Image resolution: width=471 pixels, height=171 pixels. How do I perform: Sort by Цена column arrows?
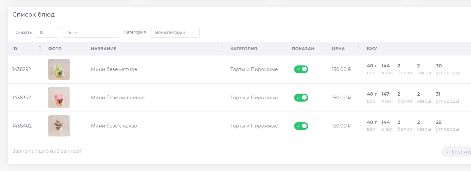pos(358,49)
